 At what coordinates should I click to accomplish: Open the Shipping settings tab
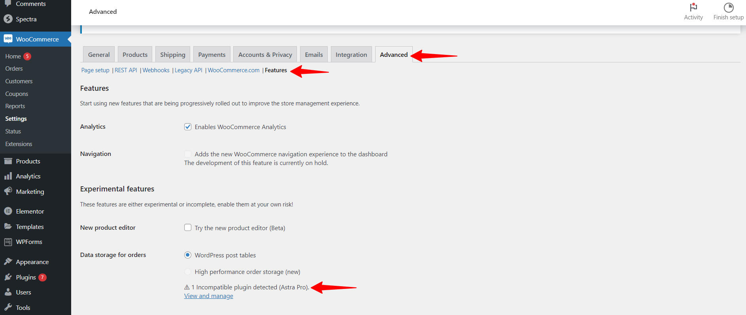click(173, 54)
